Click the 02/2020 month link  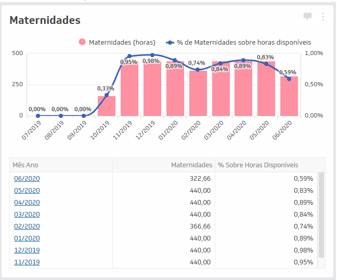pyautogui.click(x=27, y=226)
